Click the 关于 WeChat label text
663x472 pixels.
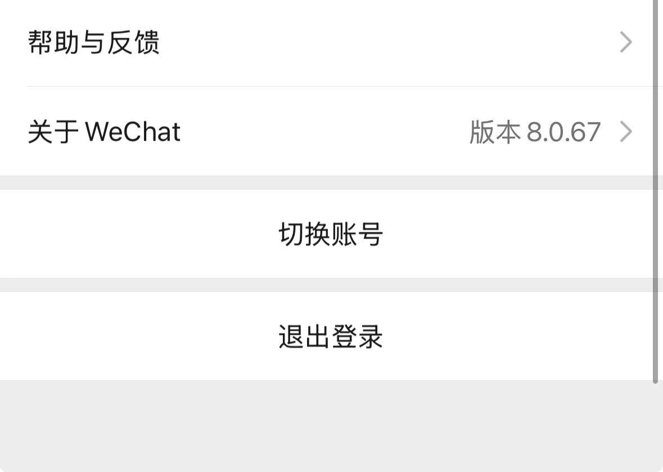(104, 132)
